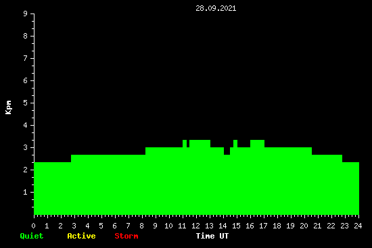Select hour 6 on the time axis
372x248 pixels.
(114, 226)
